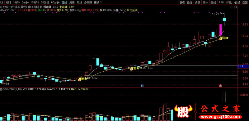The height and width of the screenshot is (121, 249).
Task: Expand the VOL-TDX indicator options arrow
Action: 2,89
